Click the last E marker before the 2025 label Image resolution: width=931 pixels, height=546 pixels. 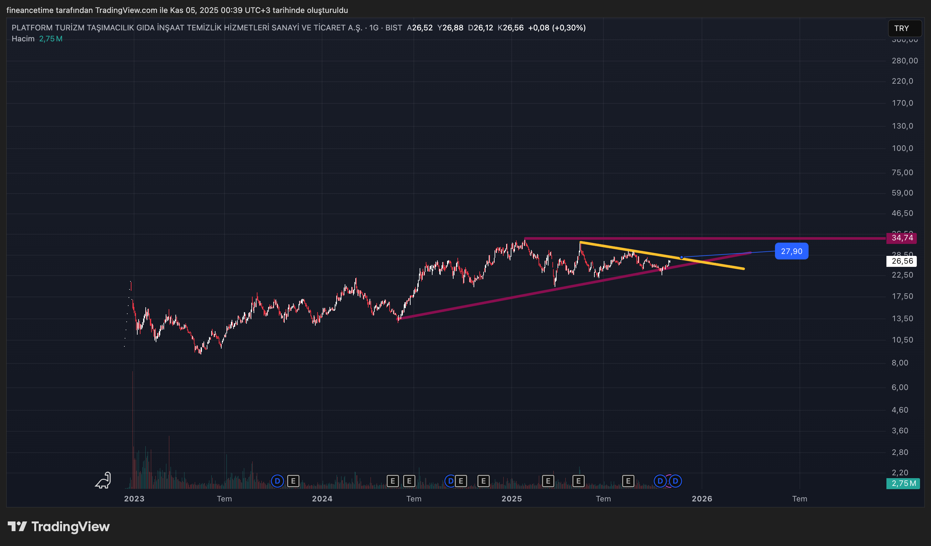(x=483, y=481)
